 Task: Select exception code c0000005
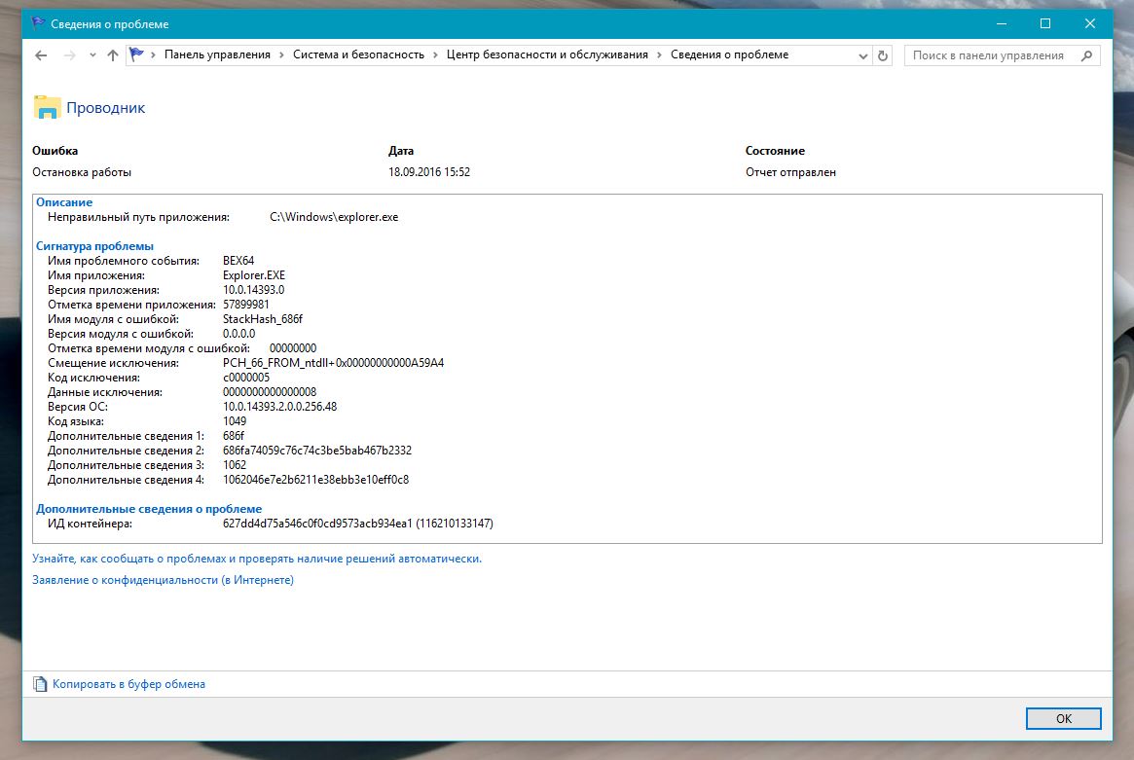[246, 378]
